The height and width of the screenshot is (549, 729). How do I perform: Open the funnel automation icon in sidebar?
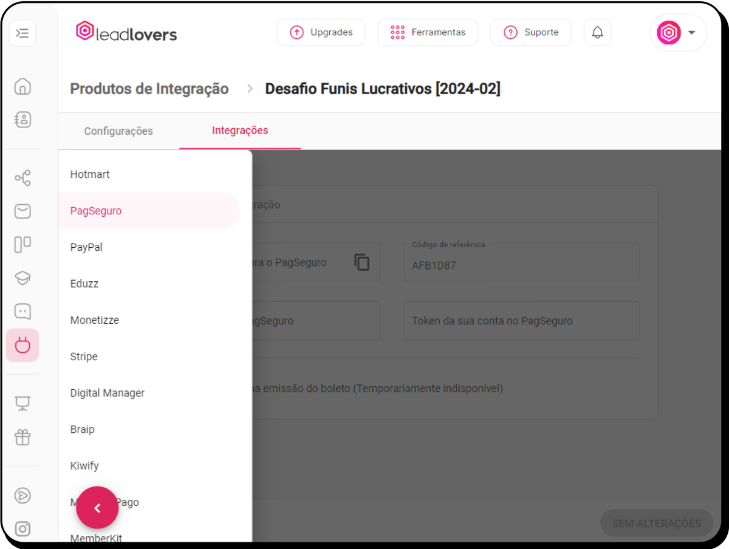click(22, 179)
